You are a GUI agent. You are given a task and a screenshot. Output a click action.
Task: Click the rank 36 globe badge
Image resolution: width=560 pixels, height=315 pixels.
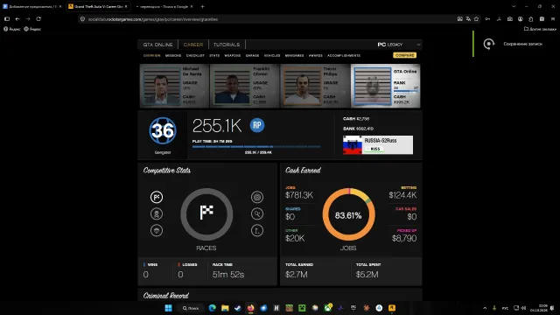click(163, 130)
